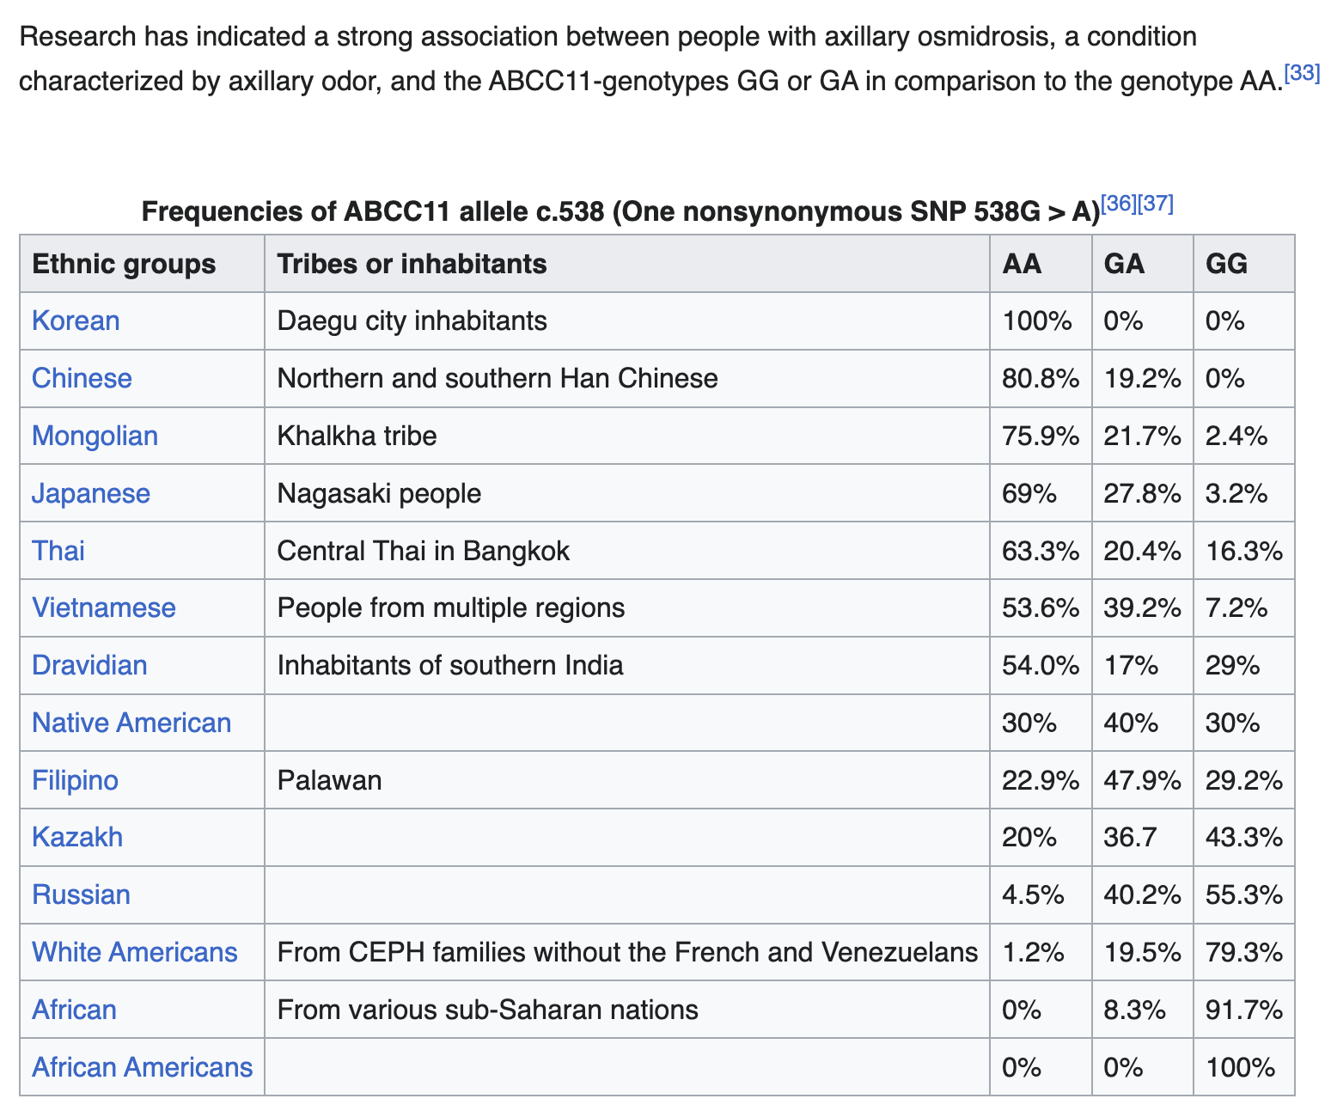Open the Korean ethnic group link
1325x1117 pixels.
(76, 320)
